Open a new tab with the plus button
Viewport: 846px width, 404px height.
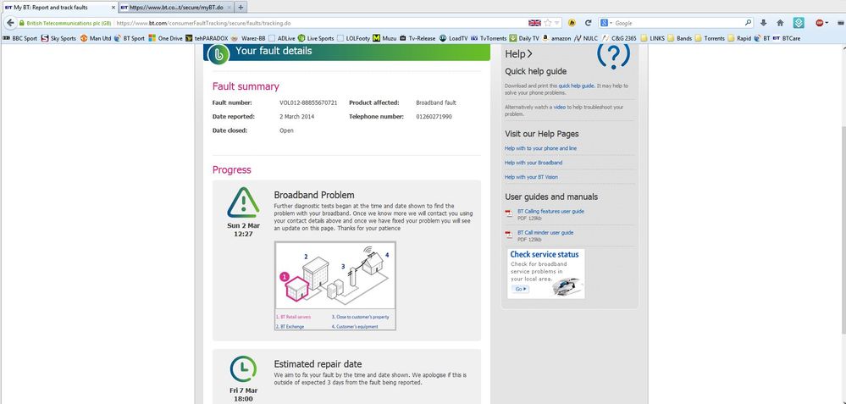241,7
